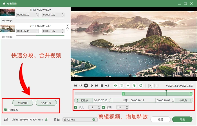The width and height of the screenshot is (197, 126).
Task: Stop the video playback
Action: (x=102, y=85)
